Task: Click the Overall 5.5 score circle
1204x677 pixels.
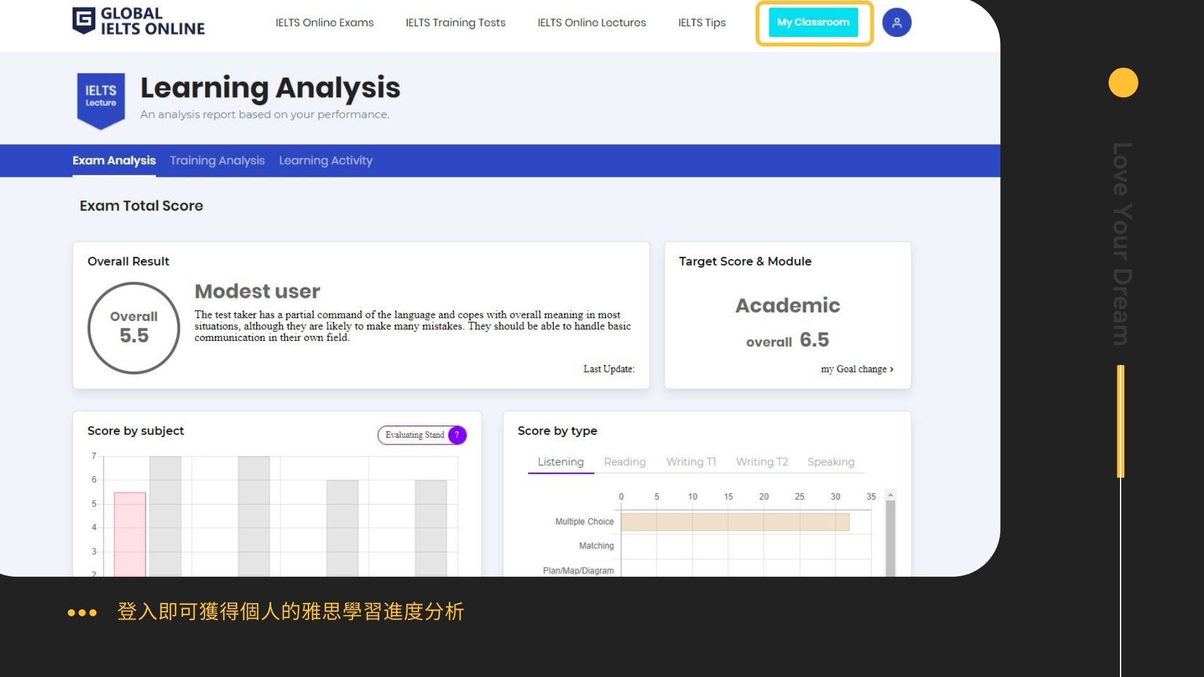Action: pyautogui.click(x=134, y=328)
